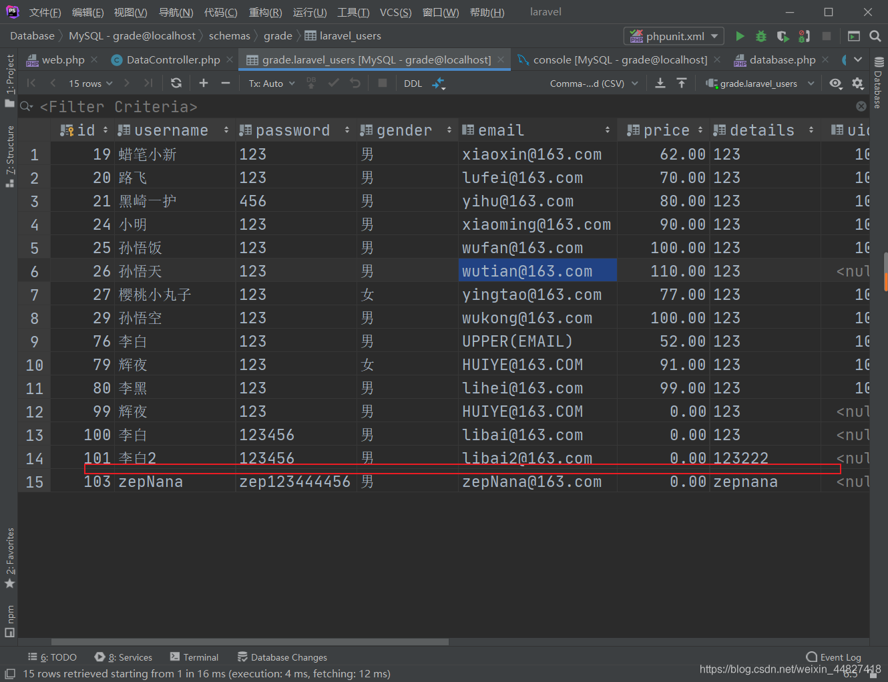
Task: Select cell zepNana@163.com
Action: [537, 482]
